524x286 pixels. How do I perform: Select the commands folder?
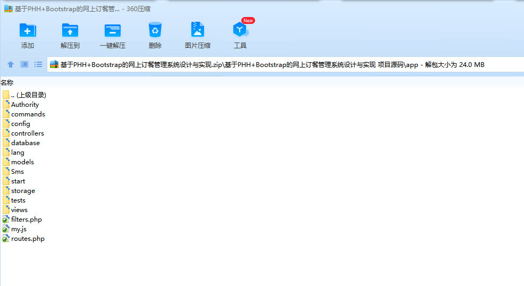coord(28,114)
